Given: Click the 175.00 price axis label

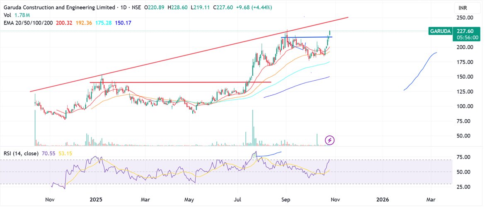Looking at the screenshot, I should click(x=464, y=62).
